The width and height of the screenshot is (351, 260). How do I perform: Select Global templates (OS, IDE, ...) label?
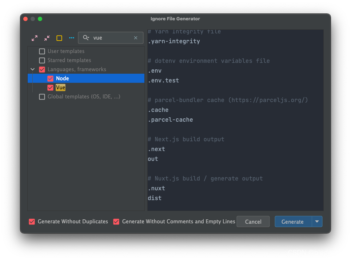[x=84, y=97]
